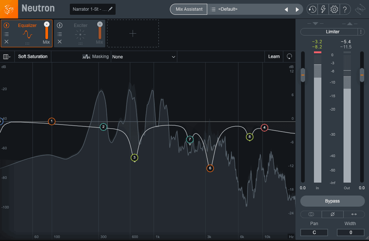Click the Bypass button

pos(332,201)
